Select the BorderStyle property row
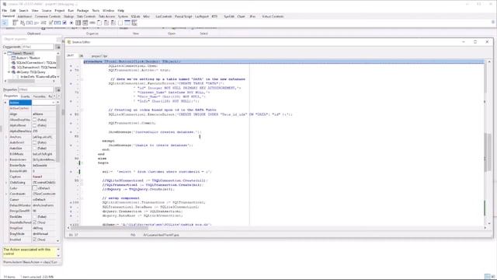 [32, 166]
